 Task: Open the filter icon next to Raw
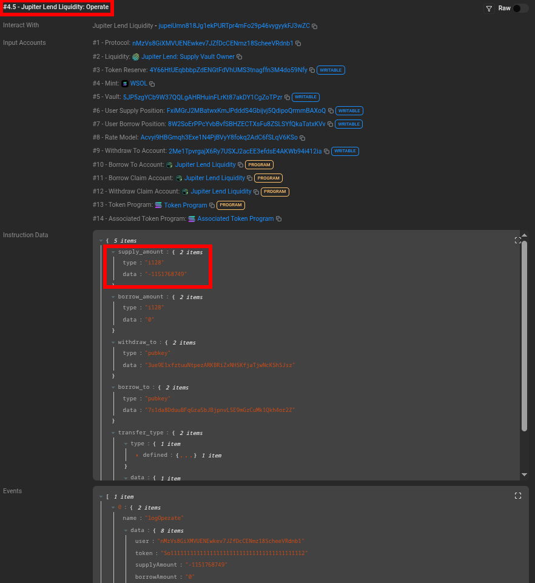(489, 8)
